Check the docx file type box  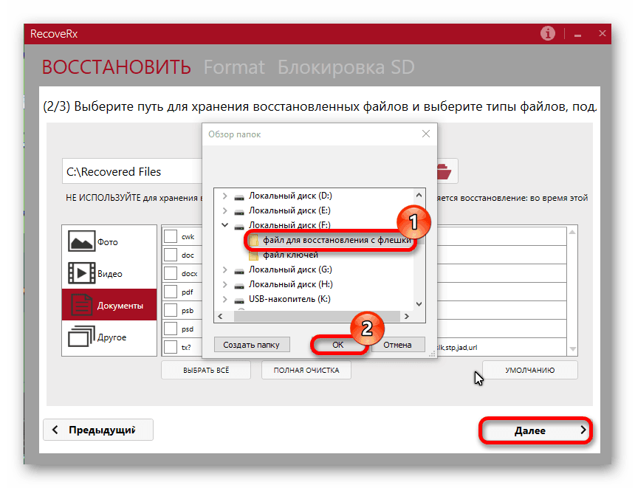click(x=171, y=273)
